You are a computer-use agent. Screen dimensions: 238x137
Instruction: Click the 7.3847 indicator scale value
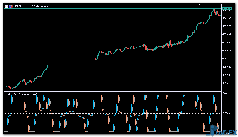click(227, 93)
